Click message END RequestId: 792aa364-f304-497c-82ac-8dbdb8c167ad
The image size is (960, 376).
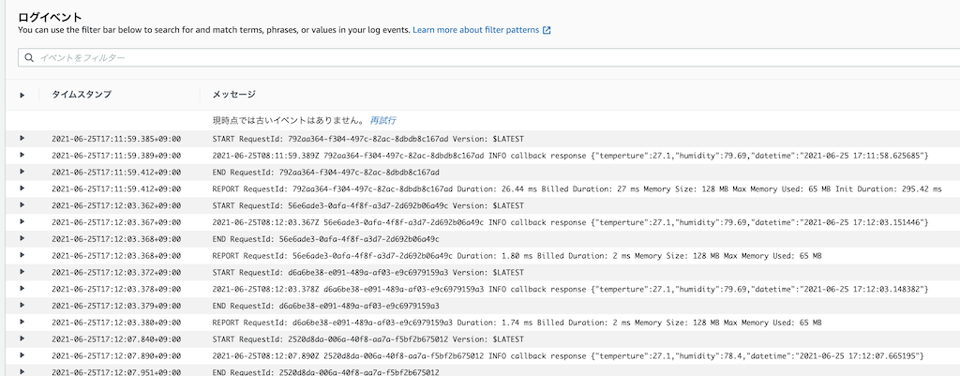coord(325,173)
